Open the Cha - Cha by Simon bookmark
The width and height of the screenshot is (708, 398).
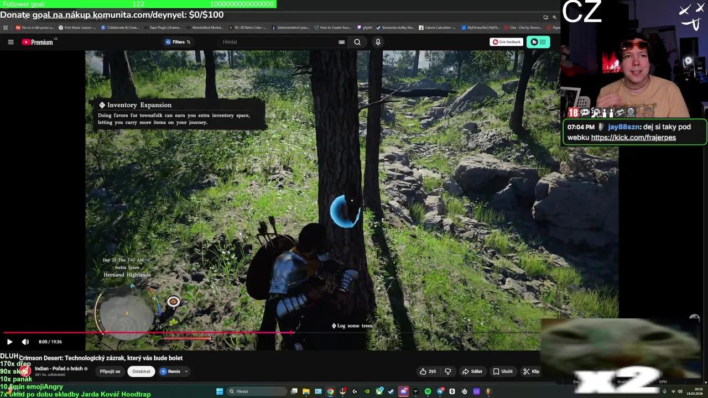[522, 28]
